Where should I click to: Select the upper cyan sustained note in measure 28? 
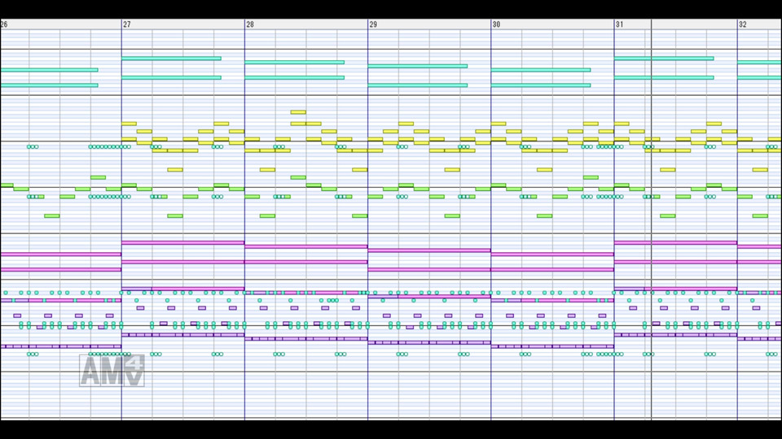[294, 63]
